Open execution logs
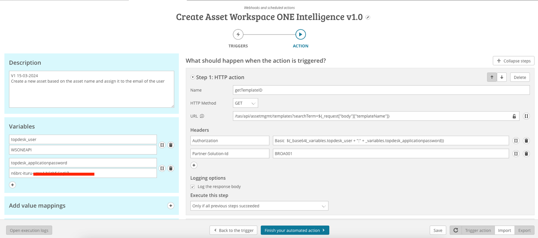Image resolution: width=538 pixels, height=238 pixels. [x=29, y=230]
